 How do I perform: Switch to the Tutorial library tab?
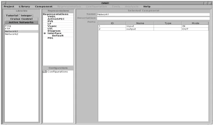coord(12,15)
